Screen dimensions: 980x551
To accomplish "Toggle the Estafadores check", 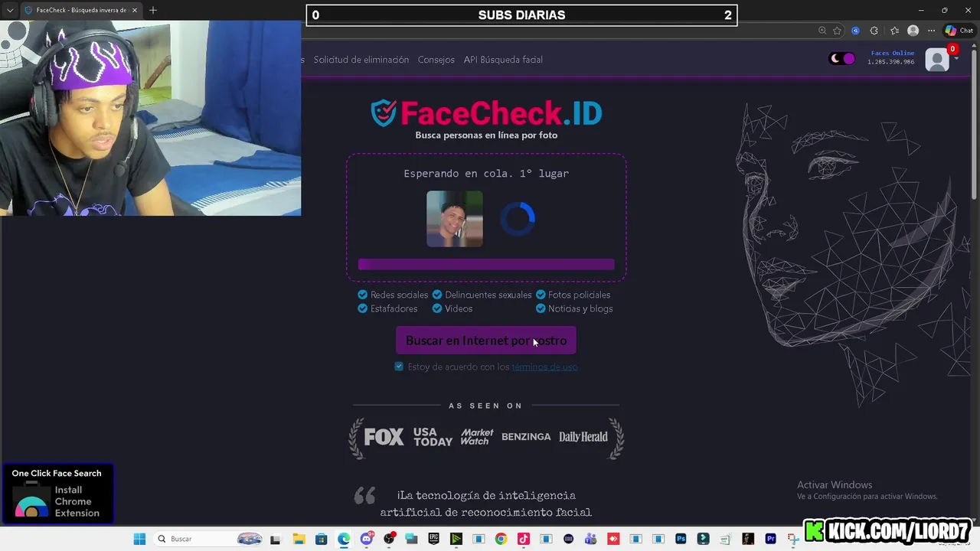I will point(363,308).
